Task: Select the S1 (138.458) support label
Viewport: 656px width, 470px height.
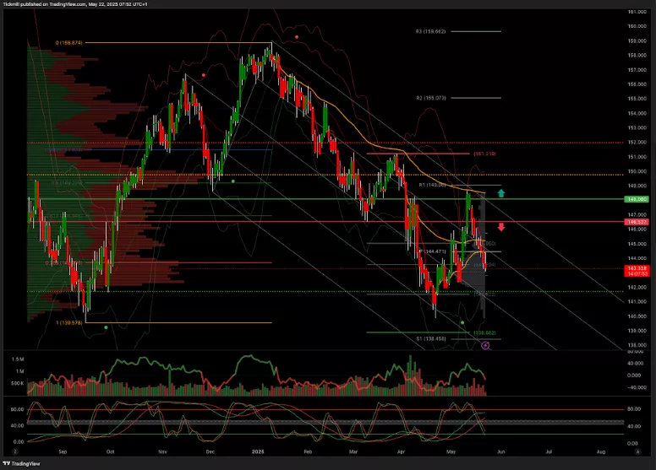Action: point(431,338)
